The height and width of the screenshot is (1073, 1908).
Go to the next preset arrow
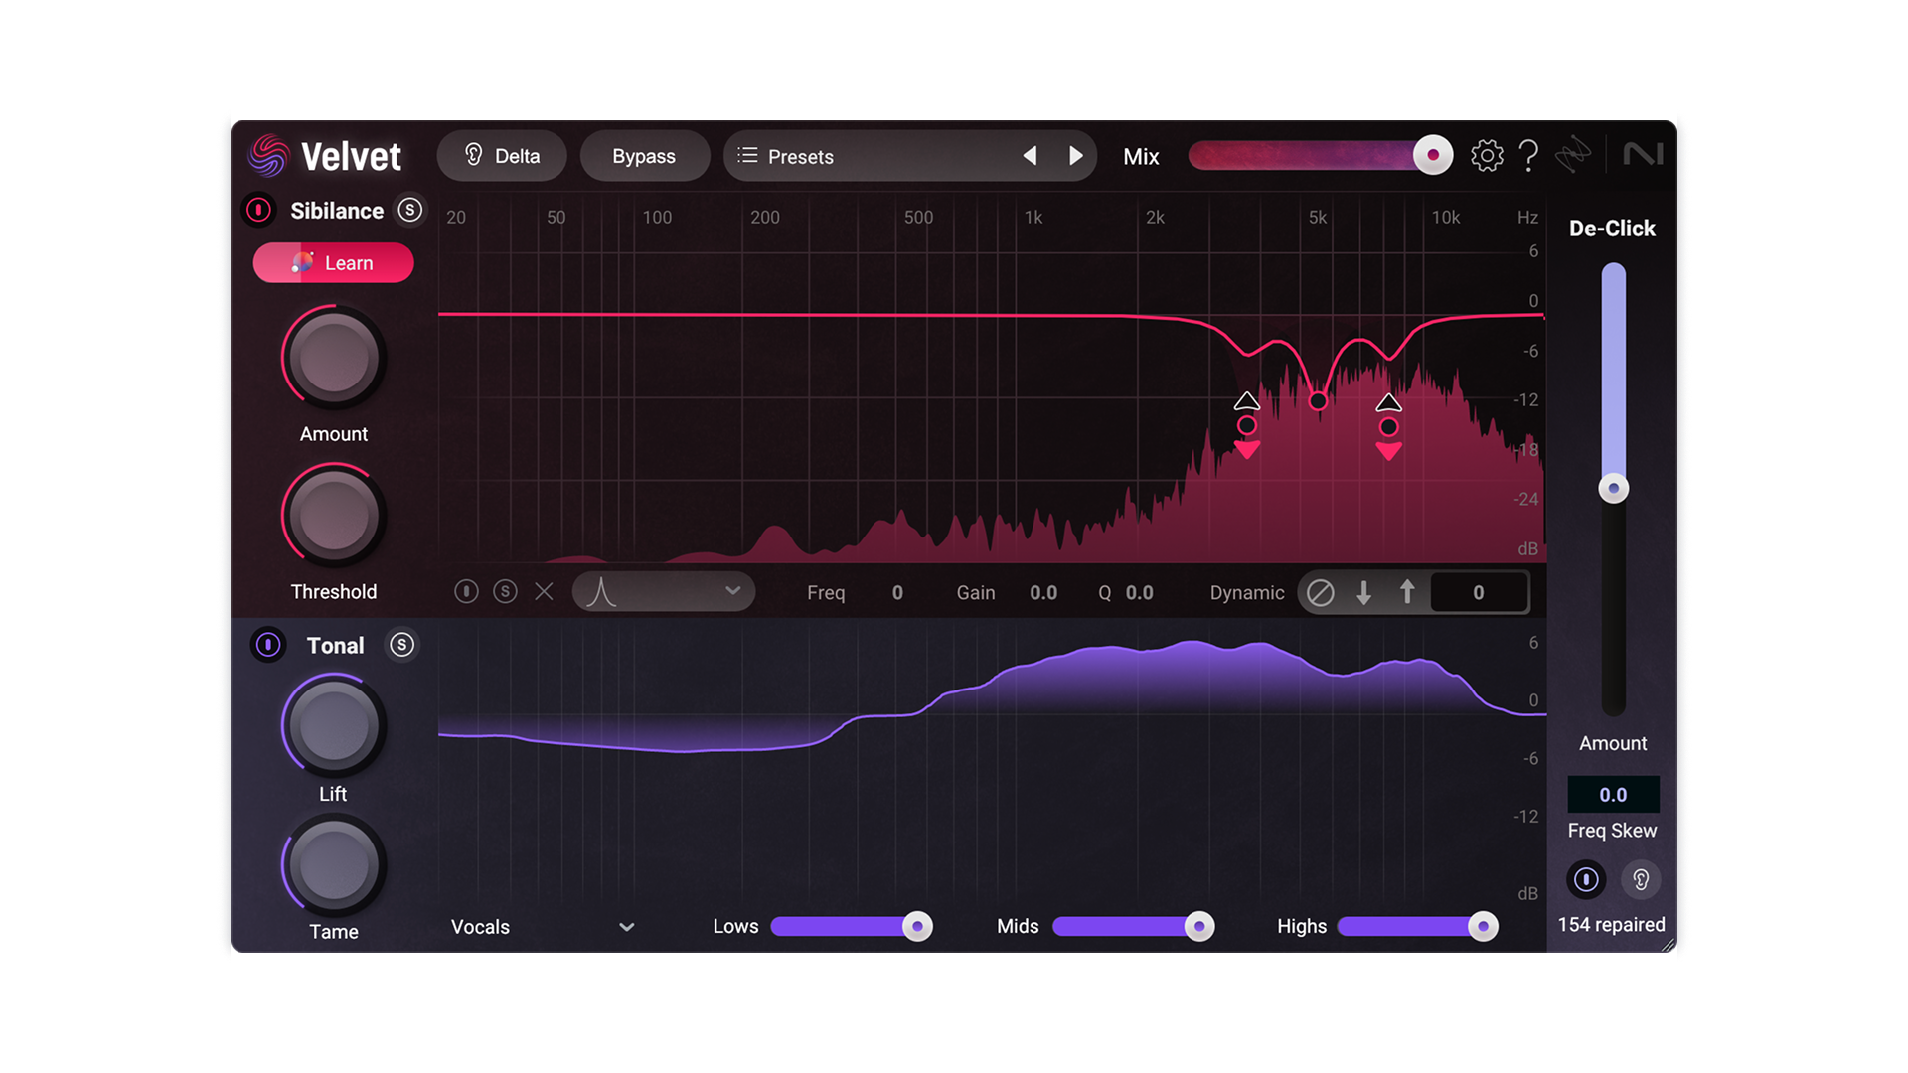1075,156
